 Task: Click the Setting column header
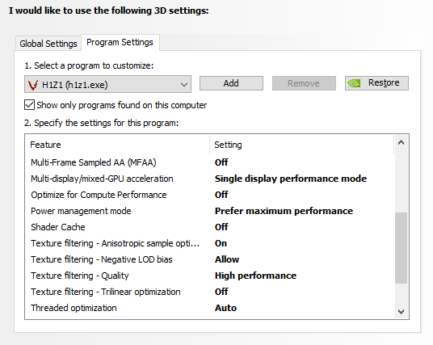(x=302, y=145)
